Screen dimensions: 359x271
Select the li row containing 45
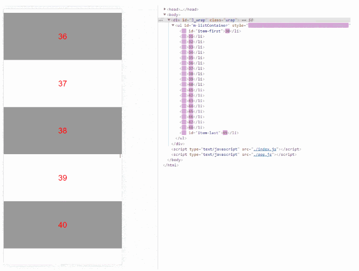click(x=192, y=111)
